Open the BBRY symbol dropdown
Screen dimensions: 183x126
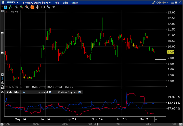click(13, 3)
